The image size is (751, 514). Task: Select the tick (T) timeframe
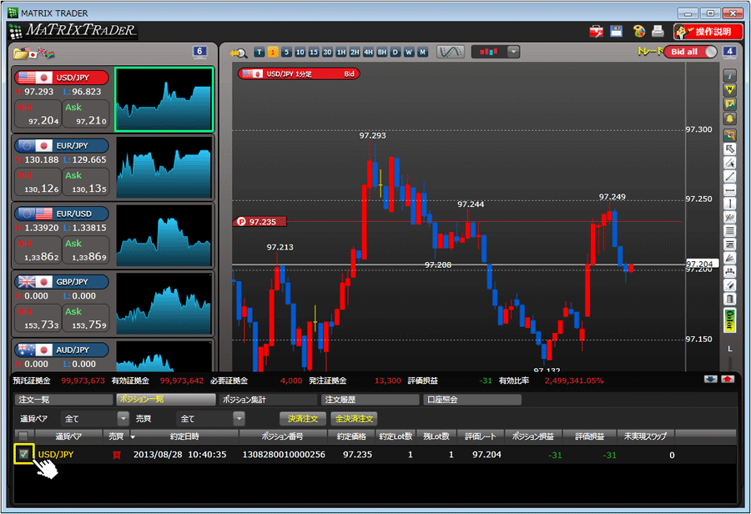(x=260, y=53)
